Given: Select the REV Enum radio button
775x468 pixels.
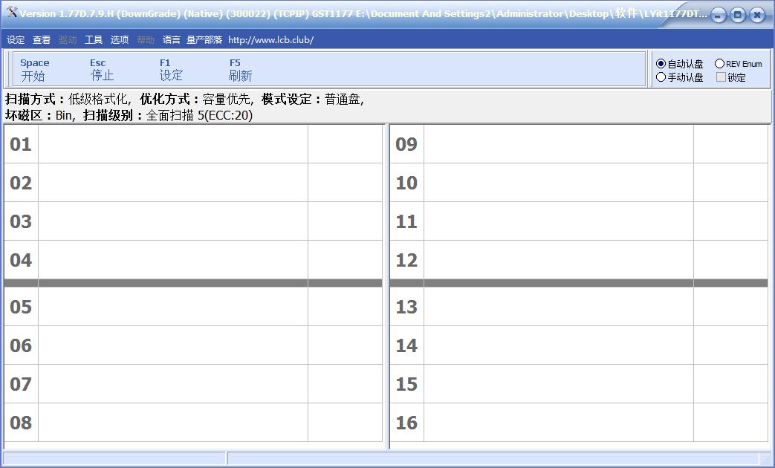Looking at the screenshot, I should [739, 64].
